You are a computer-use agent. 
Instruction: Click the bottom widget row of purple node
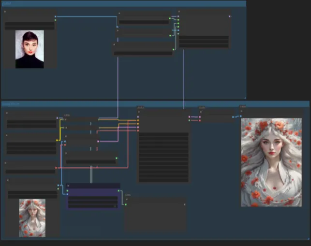point(93,206)
